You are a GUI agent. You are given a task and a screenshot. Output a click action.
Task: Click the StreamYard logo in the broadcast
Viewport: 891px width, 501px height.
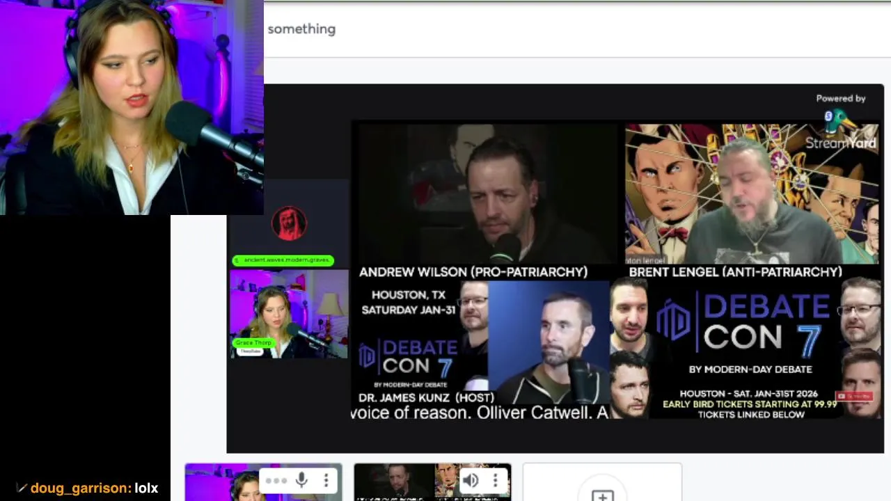pyautogui.click(x=842, y=131)
